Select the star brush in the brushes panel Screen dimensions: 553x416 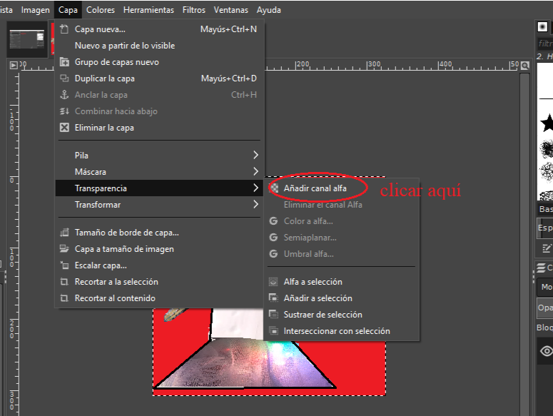(547, 123)
